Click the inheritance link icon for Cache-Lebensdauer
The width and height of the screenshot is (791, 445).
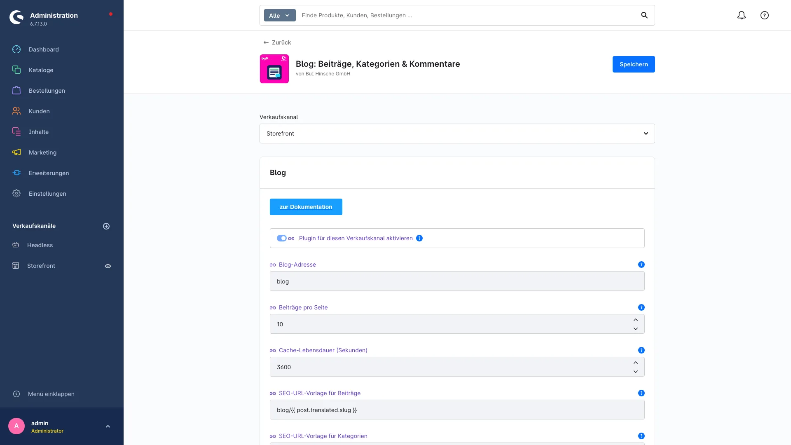[x=273, y=351]
